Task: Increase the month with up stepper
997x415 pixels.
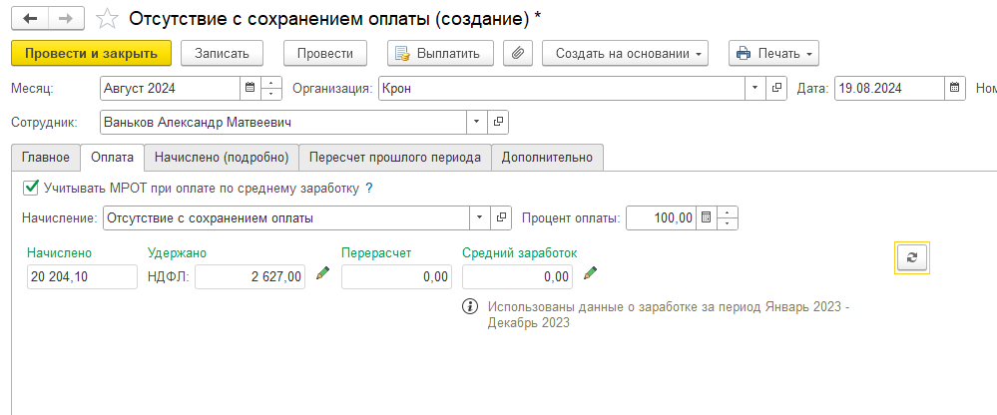Action: (271, 83)
